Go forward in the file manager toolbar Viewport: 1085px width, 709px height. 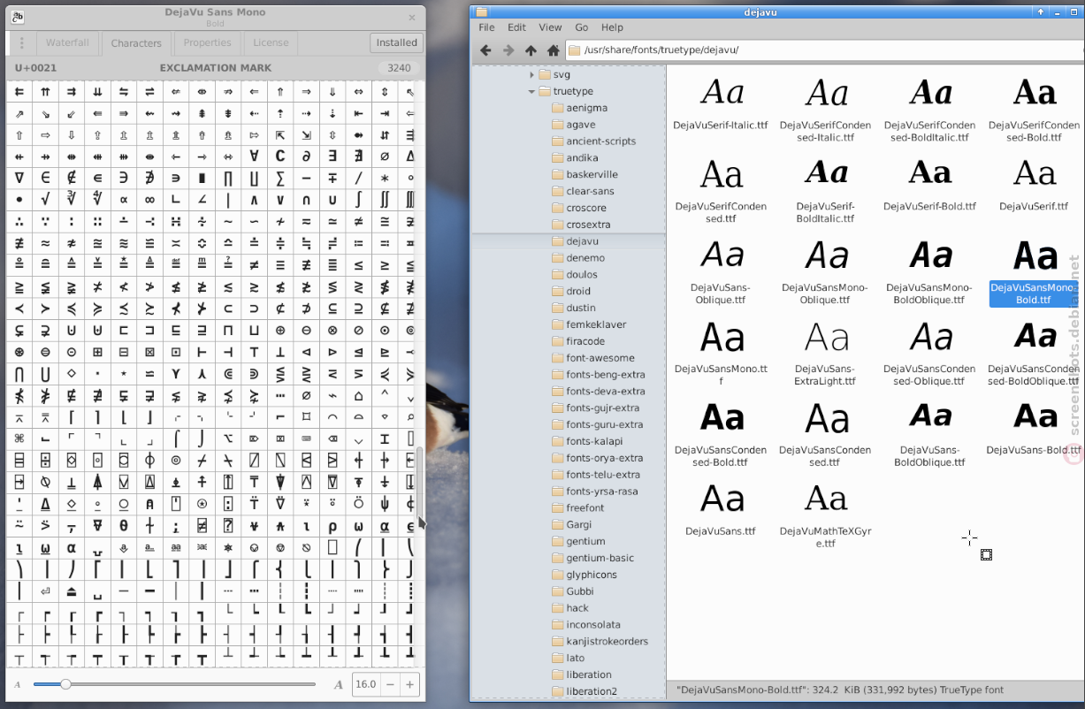click(508, 50)
